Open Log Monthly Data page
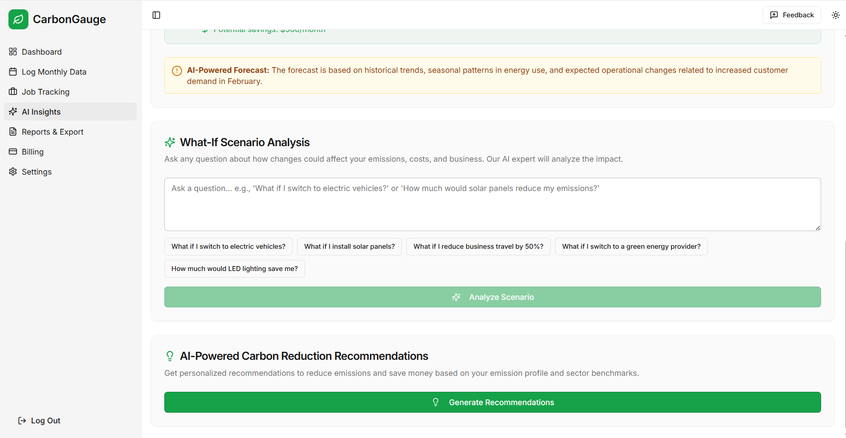Viewport: 846px width, 438px height. point(70,72)
